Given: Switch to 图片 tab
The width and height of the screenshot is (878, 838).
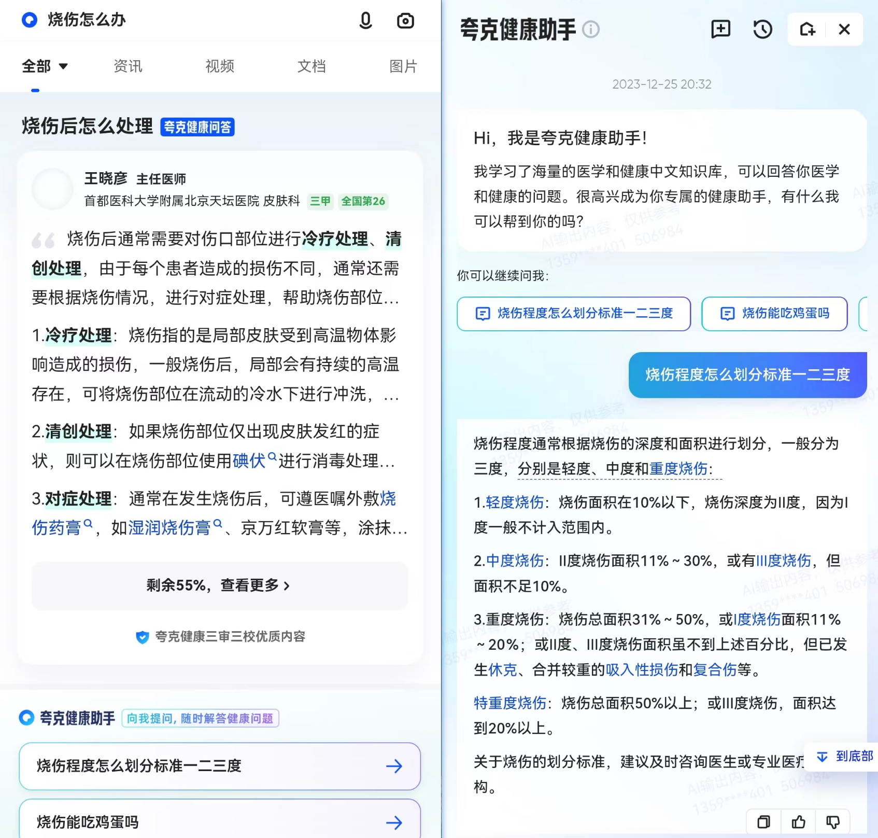Looking at the screenshot, I should (403, 66).
